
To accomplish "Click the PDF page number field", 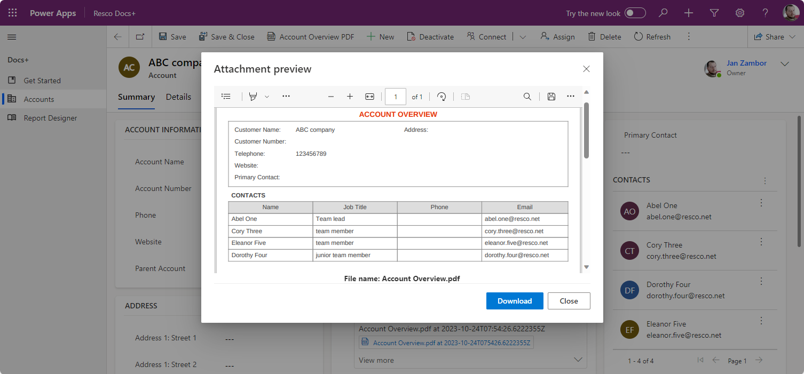I will pos(396,97).
